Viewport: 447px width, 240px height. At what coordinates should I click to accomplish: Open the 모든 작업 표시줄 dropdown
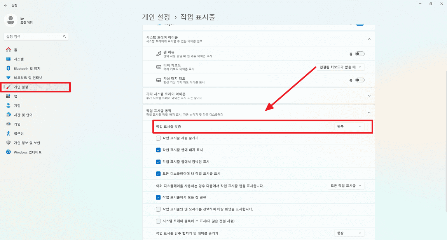[x=346, y=186]
